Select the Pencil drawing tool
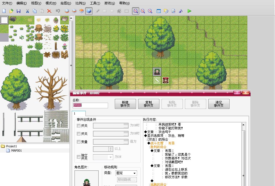Image resolution: width=275 pixels, height=186 pixels. [98, 11]
